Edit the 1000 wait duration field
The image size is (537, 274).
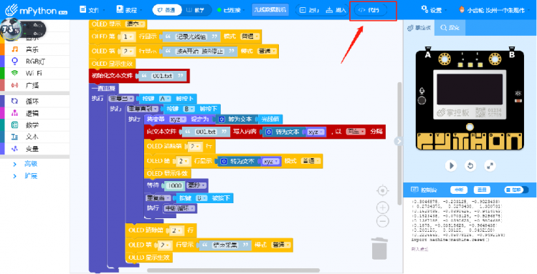click(x=175, y=185)
